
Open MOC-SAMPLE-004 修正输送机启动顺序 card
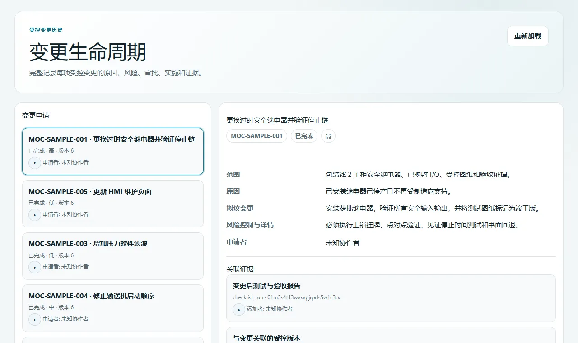pos(113,308)
